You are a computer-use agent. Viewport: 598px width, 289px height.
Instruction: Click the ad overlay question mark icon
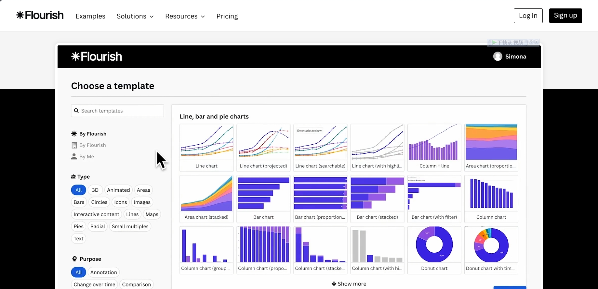tap(531, 42)
